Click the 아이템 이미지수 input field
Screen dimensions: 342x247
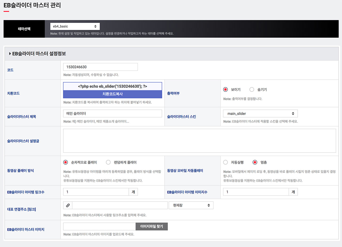(x=256, y=192)
